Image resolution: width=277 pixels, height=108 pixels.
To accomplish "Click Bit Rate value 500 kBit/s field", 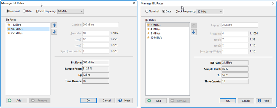I will coord(96,62).
